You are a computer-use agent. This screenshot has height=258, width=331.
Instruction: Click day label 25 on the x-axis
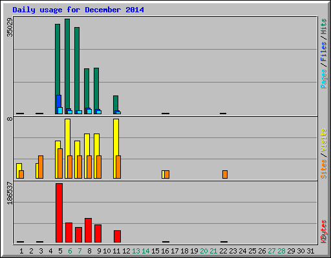coord(252,251)
